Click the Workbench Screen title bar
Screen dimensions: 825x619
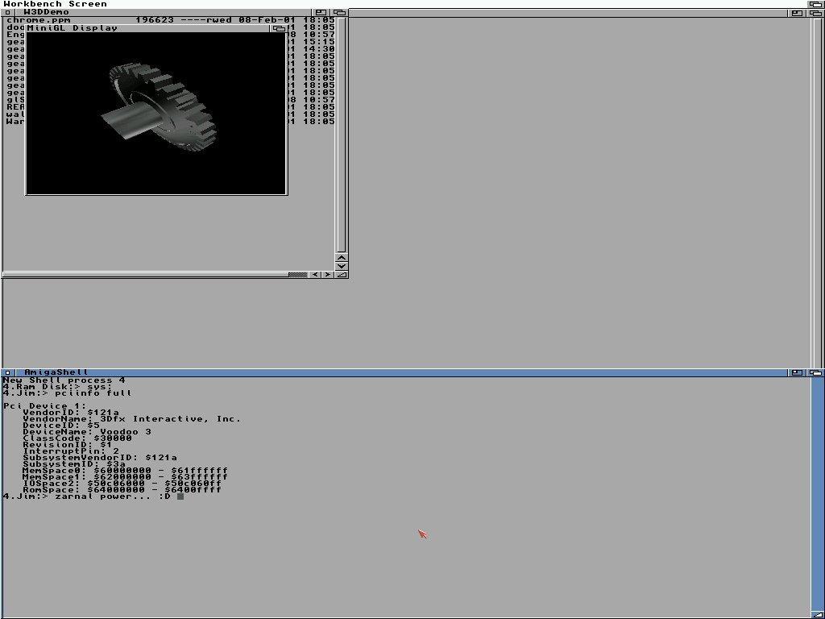pos(404,4)
